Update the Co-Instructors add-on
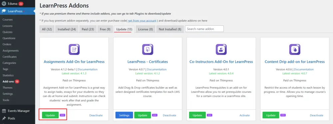The image size is (333, 124). [197, 115]
